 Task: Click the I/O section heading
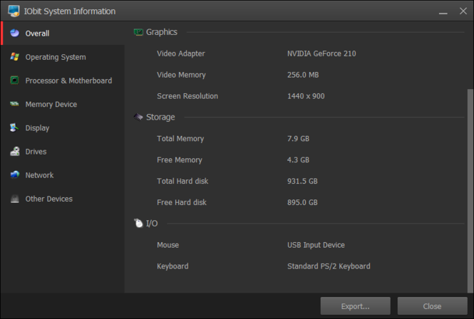152,224
